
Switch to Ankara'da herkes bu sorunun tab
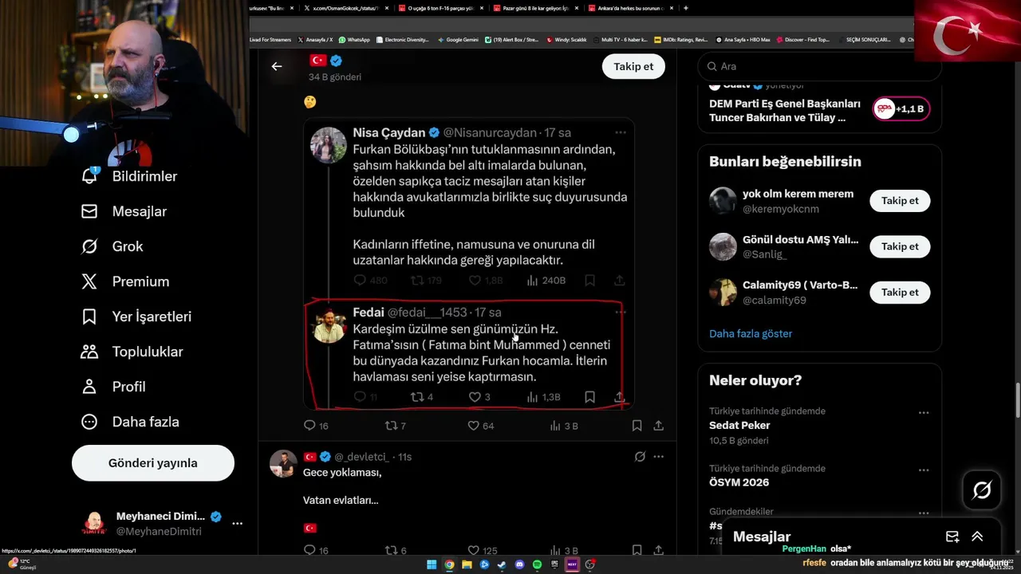pos(630,8)
